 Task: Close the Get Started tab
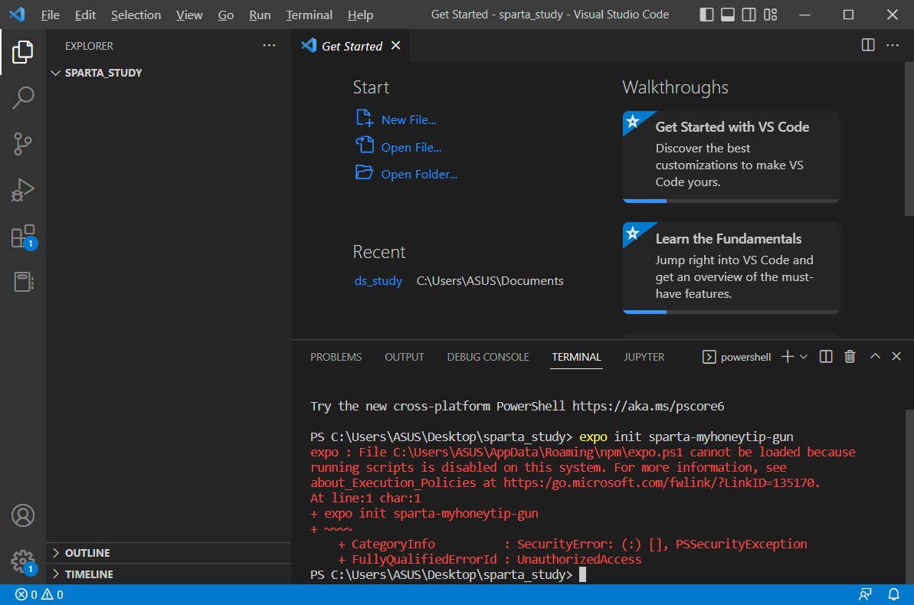click(x=396, y=45)
